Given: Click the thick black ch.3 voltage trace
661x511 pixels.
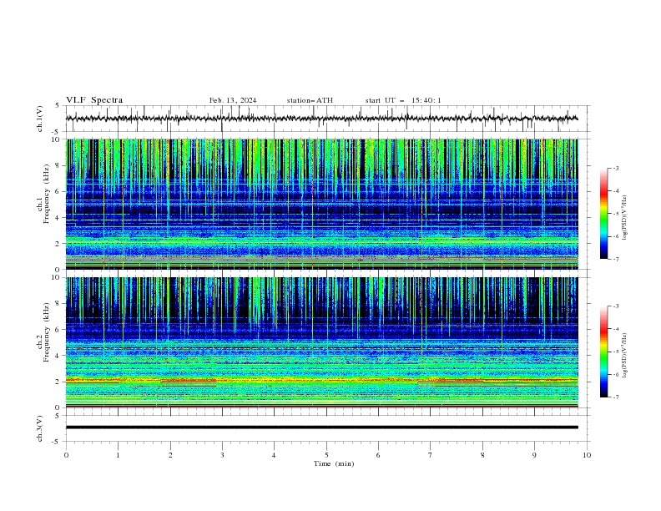Looking at the screenshot, I should point(321,428).
